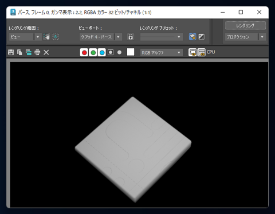Open the レンダリング範囲 ビュー dropdown
The height and width of the screenshot is (214, 275).
pyautogui.click(x=25, y=37)
